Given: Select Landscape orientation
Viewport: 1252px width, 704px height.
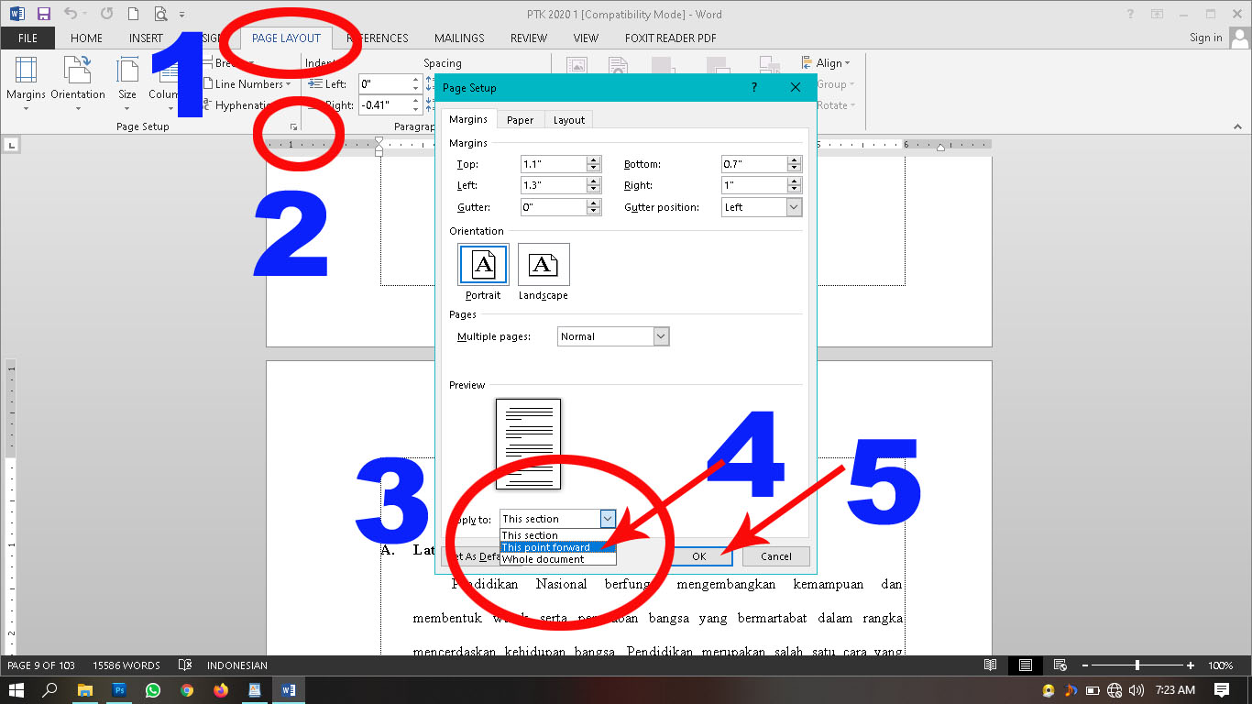Looking at the screenshot, I should coord(544,264).
